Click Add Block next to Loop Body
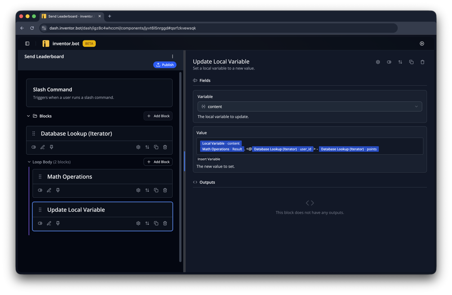This screenshot has width=452, height=295. pos(158,162)
